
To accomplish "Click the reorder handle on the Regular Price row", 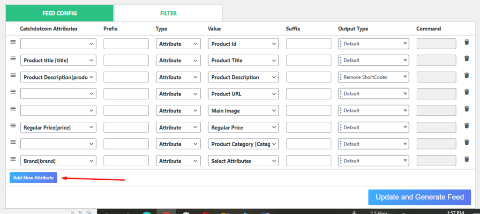I will click(x=13, y=125).
